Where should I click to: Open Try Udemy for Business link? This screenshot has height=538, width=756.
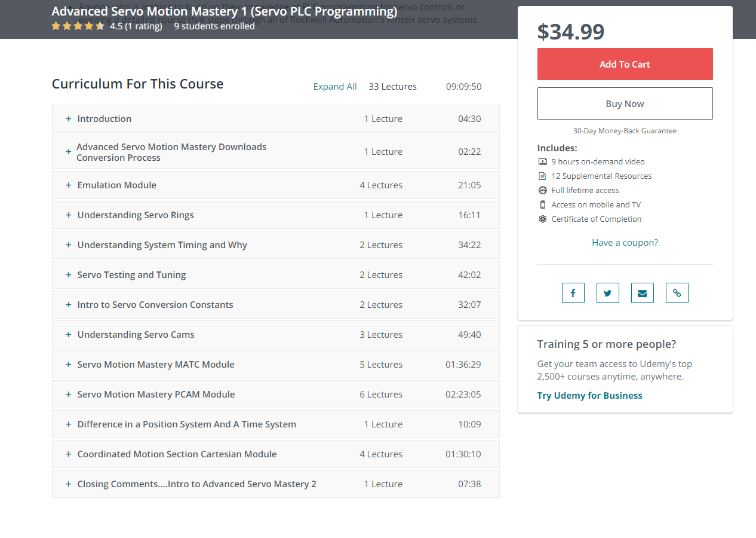pos(589,396)
